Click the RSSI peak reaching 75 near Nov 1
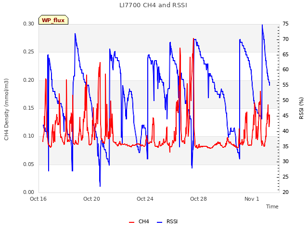 tap(262, 25)
